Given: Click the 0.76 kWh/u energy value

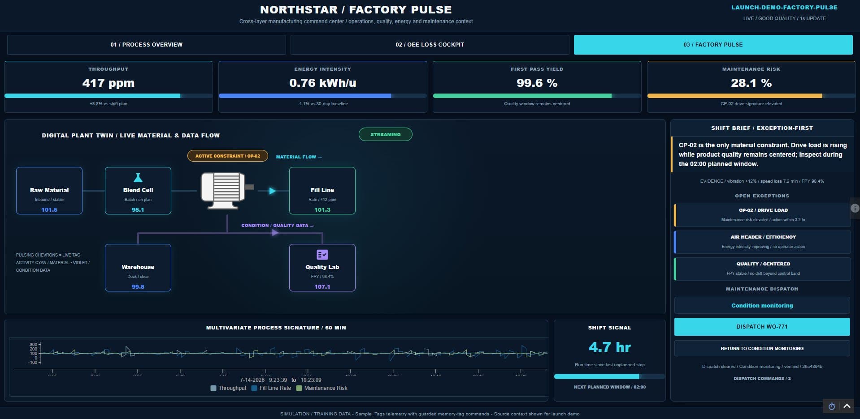Looking at the screenshot, I should pyautogui.click(x=323, y=83).
